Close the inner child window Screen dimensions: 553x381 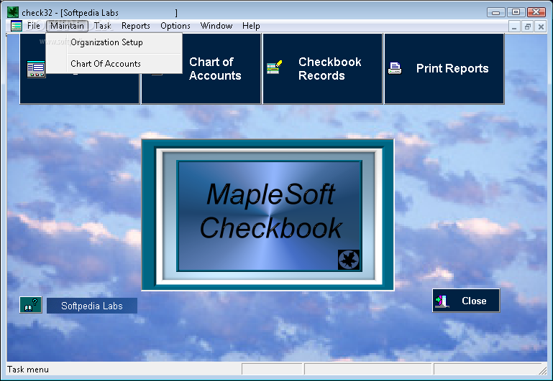[541, 27]
